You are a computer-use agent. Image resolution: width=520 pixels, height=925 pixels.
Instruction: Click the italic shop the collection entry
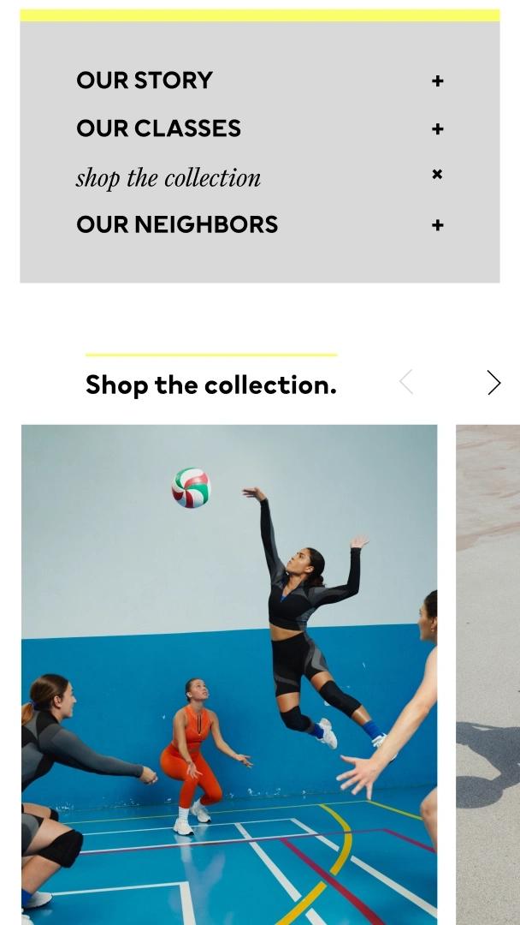pos(168,177)
